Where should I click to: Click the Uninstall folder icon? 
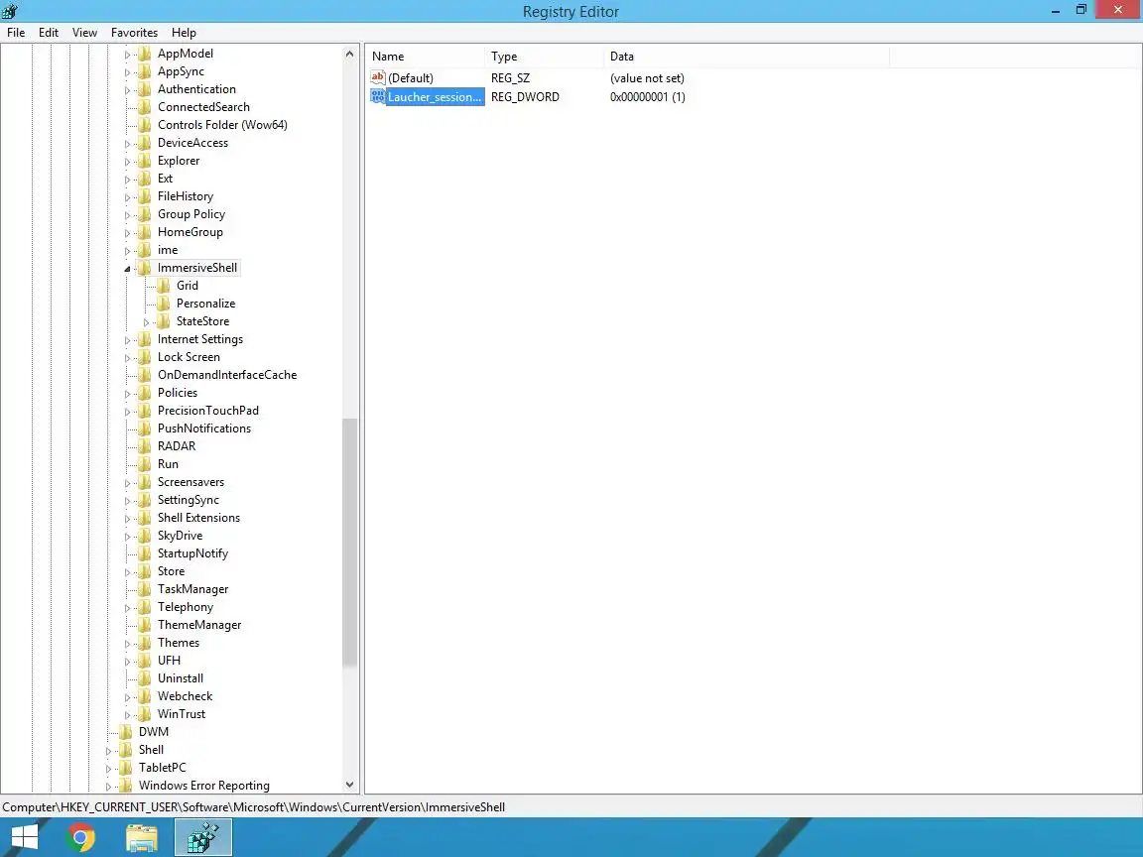click(144, 678)
